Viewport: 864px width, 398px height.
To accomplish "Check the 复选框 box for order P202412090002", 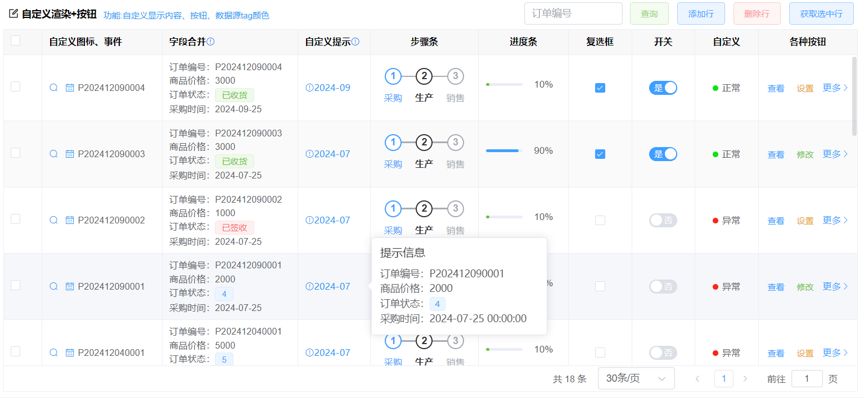I will click(600, 220).
